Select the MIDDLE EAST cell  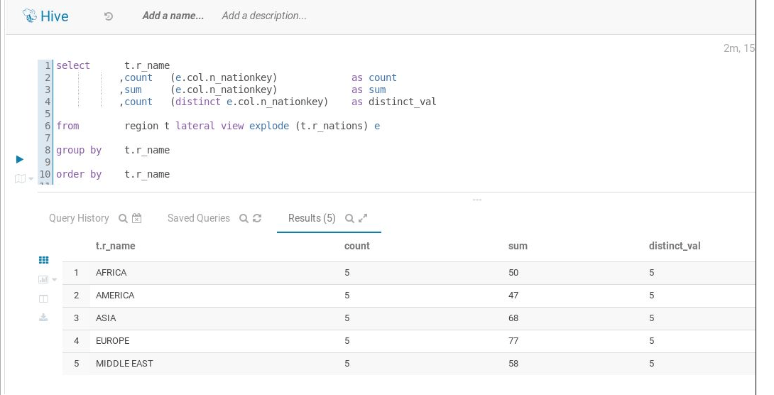124,364
